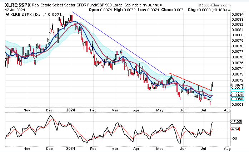Click the red dashed trendline

tap(189, 80)
